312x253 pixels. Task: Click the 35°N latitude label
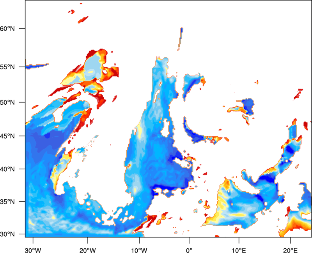tap(7, 202)
